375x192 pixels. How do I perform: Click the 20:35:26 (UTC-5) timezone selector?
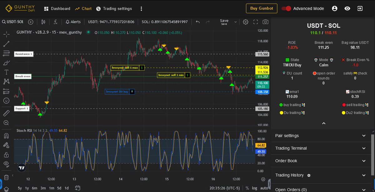point(224,188)
